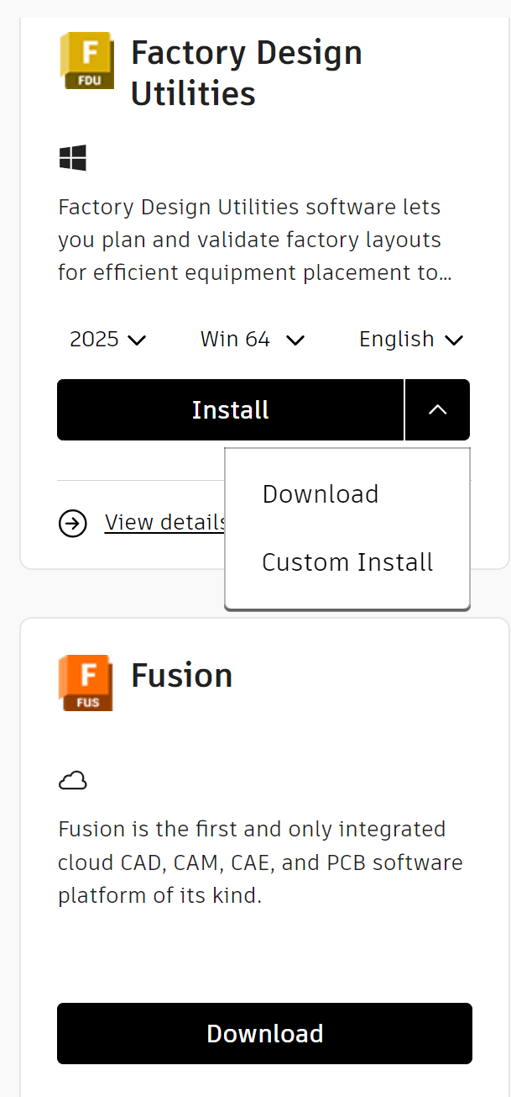
Task: Open the English language dropdown
Action: (x=410, y=339)
